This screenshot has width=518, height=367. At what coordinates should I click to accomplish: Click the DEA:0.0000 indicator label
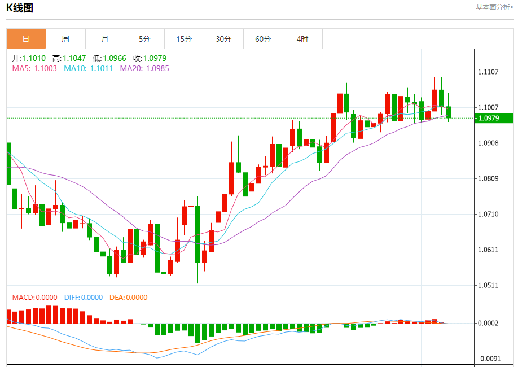pos(128,297)
